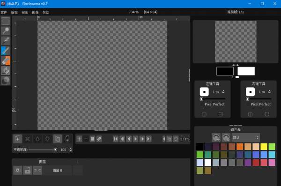Image resolution: width=281 pixels, height=186 pixels.
Task: Go to the next frame
Action: coord(142,139)
